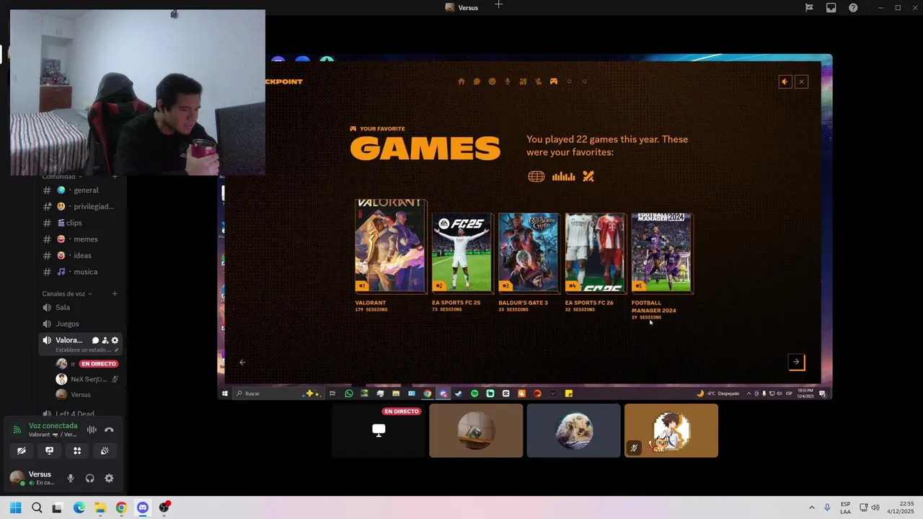Collapse the Canales de voz category
Viewport: 923px width, 519px height.
coord(66,294)
